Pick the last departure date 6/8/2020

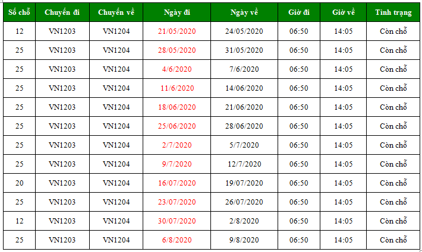[x=177, y=240]
